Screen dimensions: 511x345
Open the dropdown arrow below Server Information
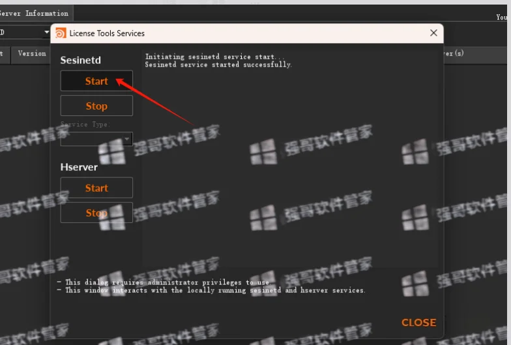pos(47,32)
